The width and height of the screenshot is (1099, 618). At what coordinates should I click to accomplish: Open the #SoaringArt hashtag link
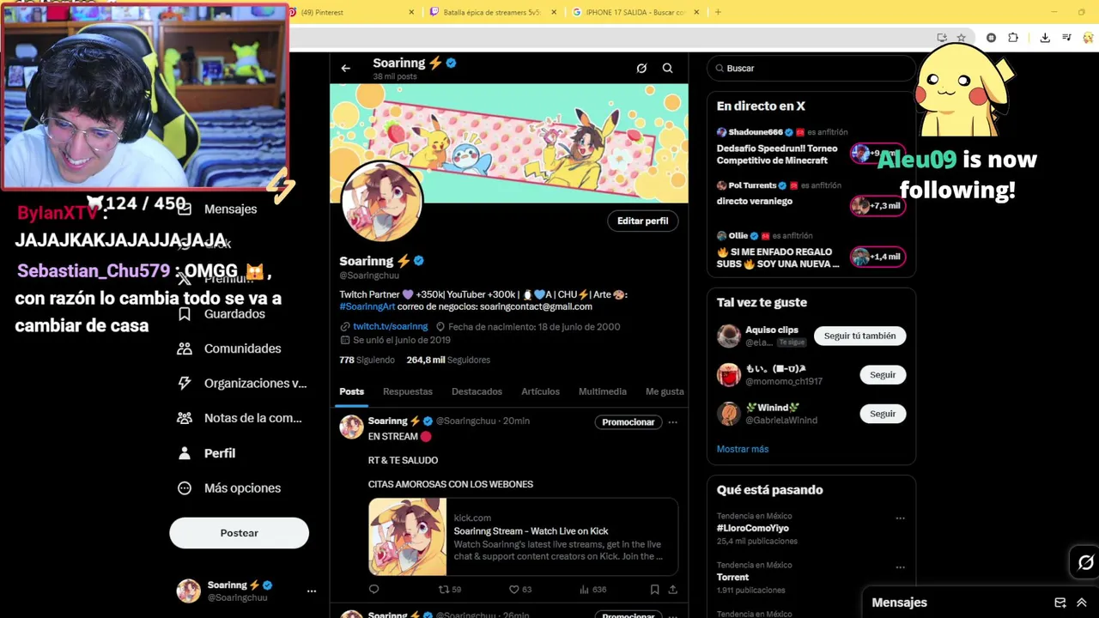(x=367, y=306)
